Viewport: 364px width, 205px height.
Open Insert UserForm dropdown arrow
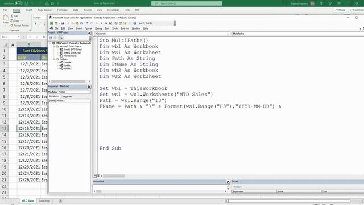[59, 23]
